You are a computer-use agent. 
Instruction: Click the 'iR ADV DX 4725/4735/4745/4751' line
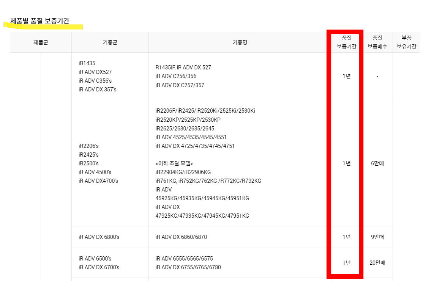195,146
